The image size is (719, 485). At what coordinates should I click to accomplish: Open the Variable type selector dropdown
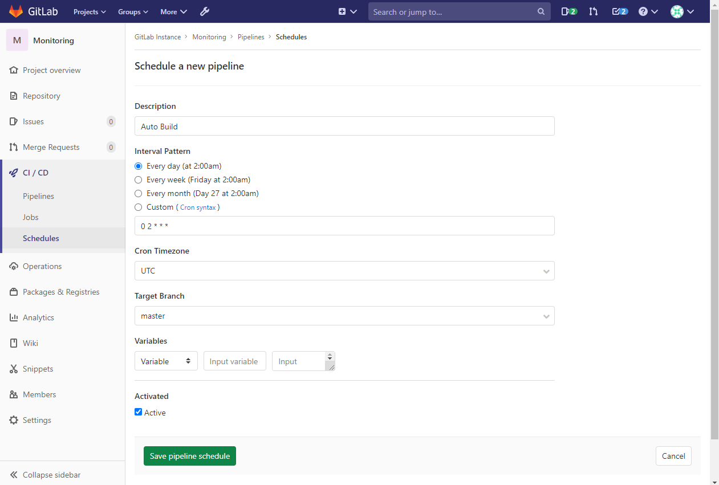[165, 361]
